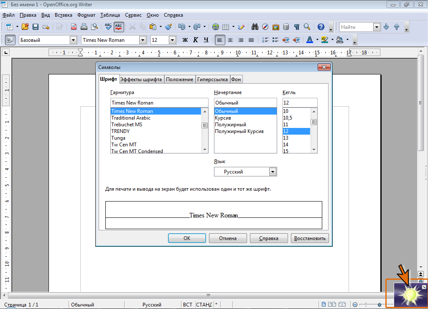Open Найти search history dropdown
The height and width of the screenshot is (309, 428).
[x=377, y=27]
